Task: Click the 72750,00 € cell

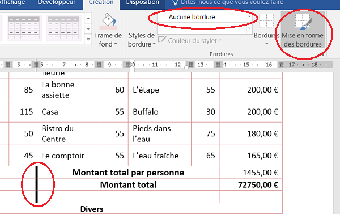Action: pos(251,185)
